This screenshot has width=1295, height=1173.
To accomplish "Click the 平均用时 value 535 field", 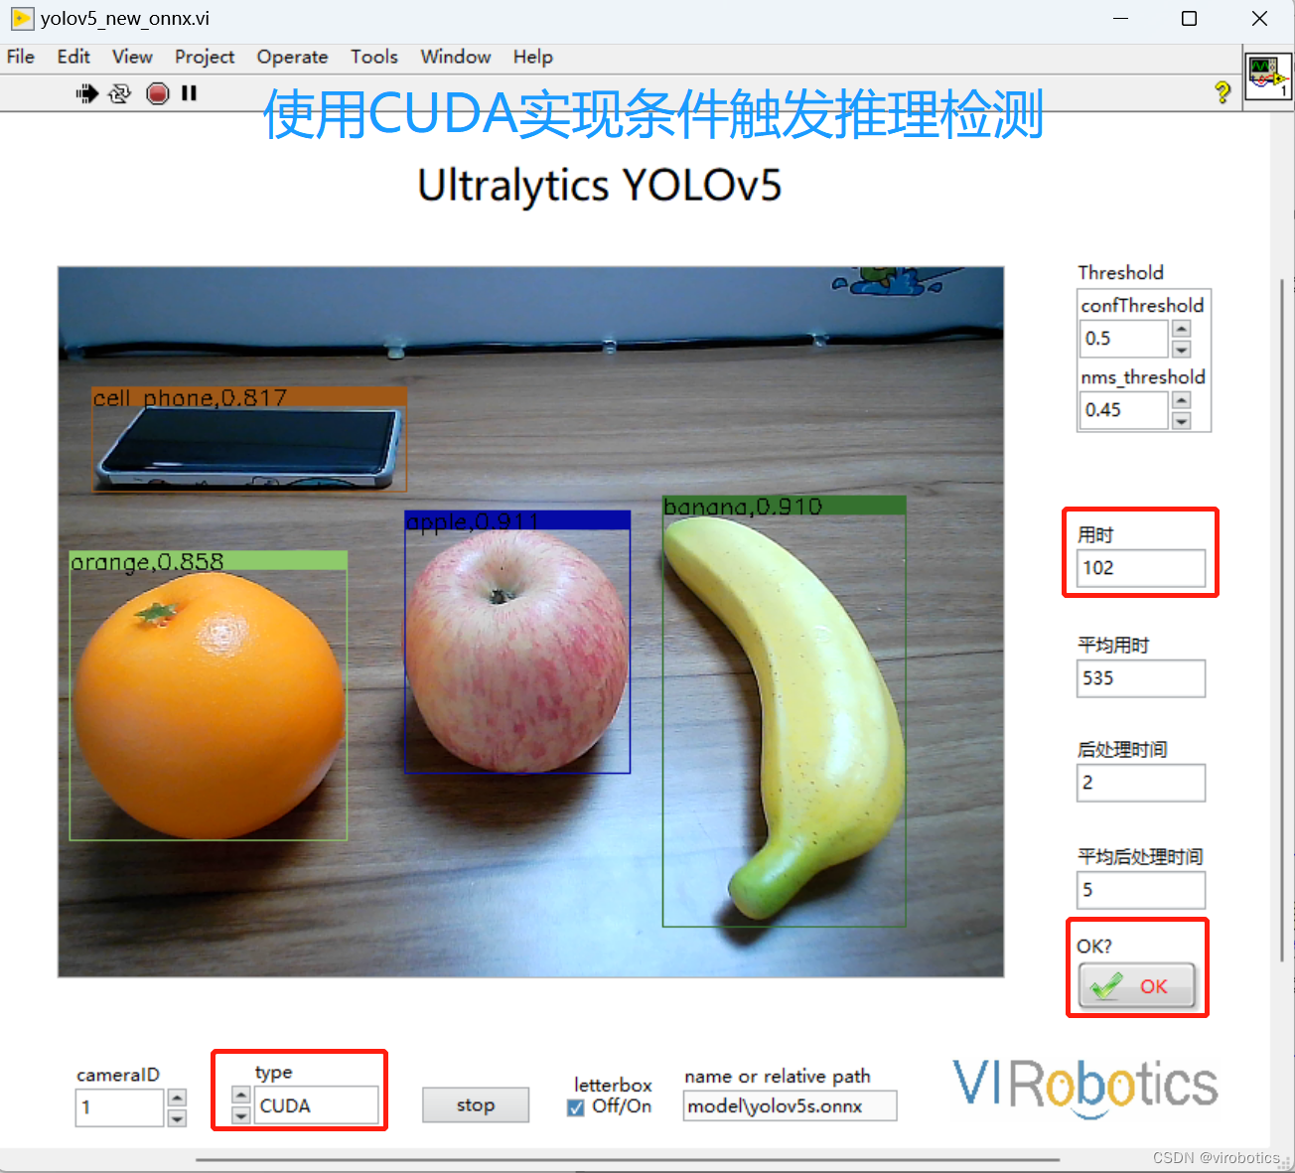I will (1141, 678).
